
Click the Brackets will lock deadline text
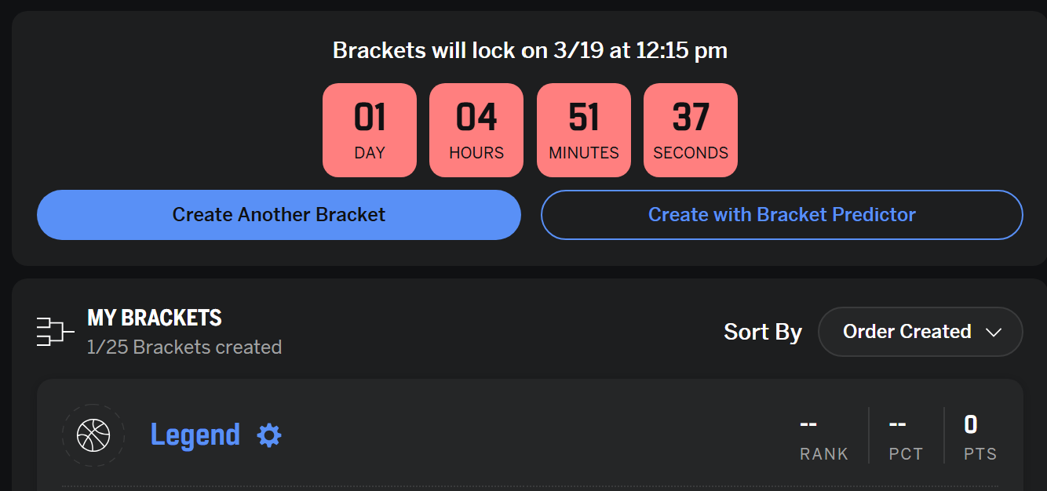530,51
